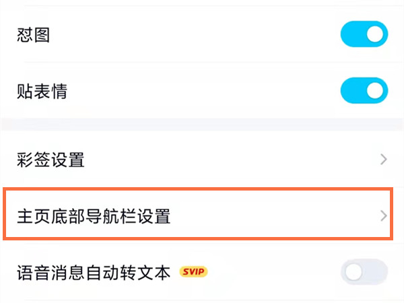Click white knob of 怼图 switch
This screenshot has width=404, height=303.
click(375, 34)
